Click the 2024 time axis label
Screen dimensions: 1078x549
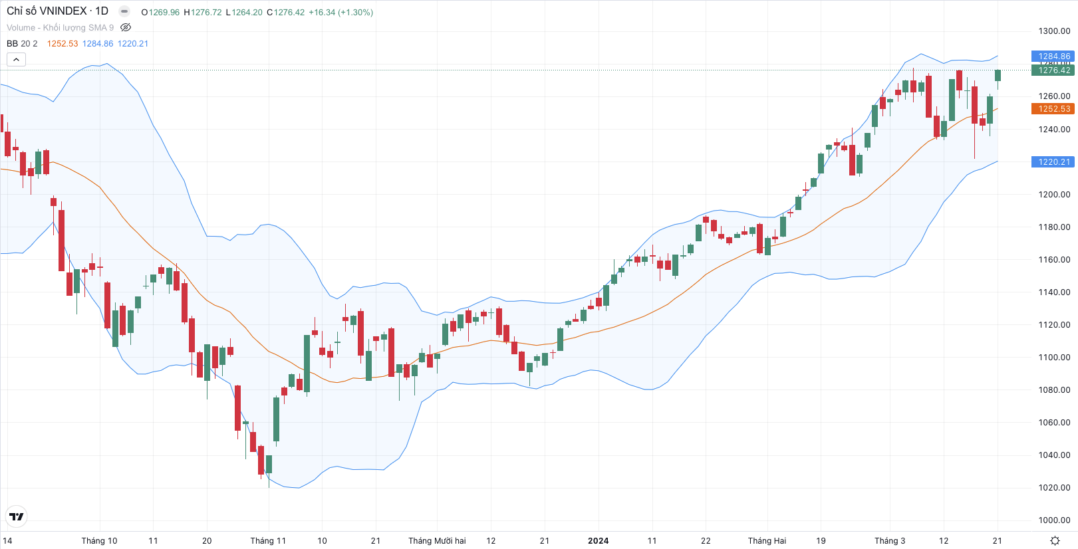point(598,540)
